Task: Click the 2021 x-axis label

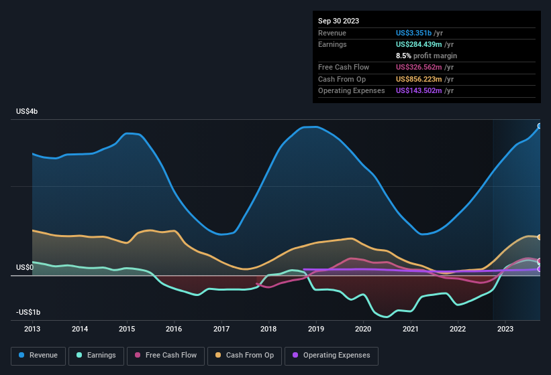Action: pos(411,329)
